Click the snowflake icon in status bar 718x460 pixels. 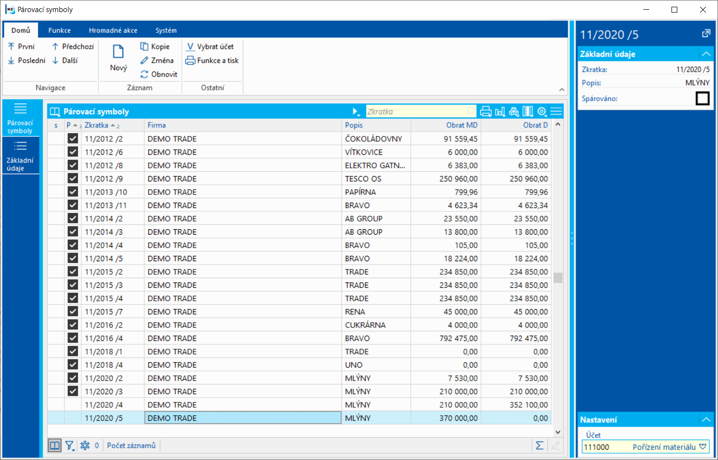tap(85, 445)
